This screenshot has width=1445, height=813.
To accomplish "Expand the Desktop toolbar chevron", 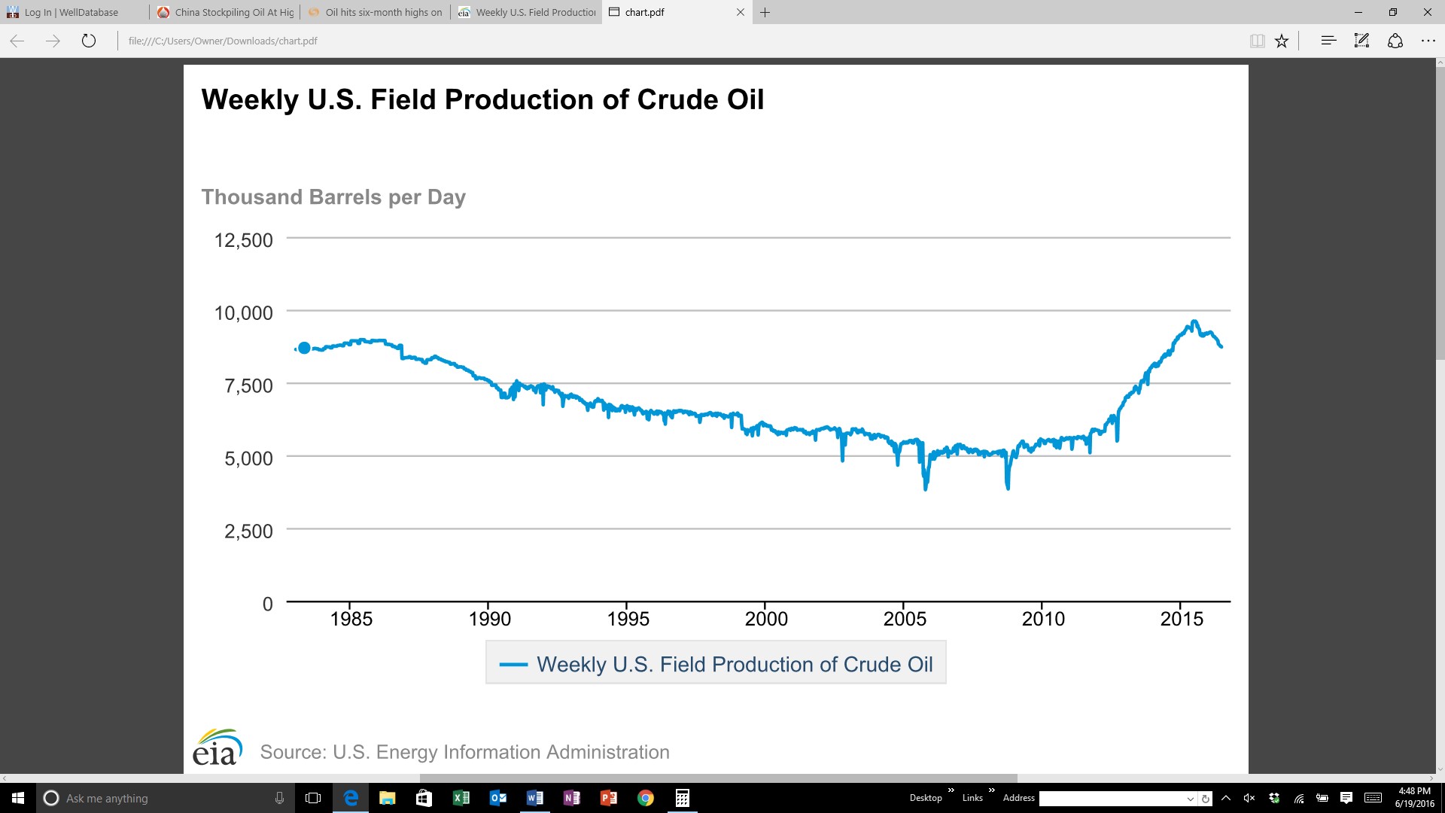I will [951, 790].
